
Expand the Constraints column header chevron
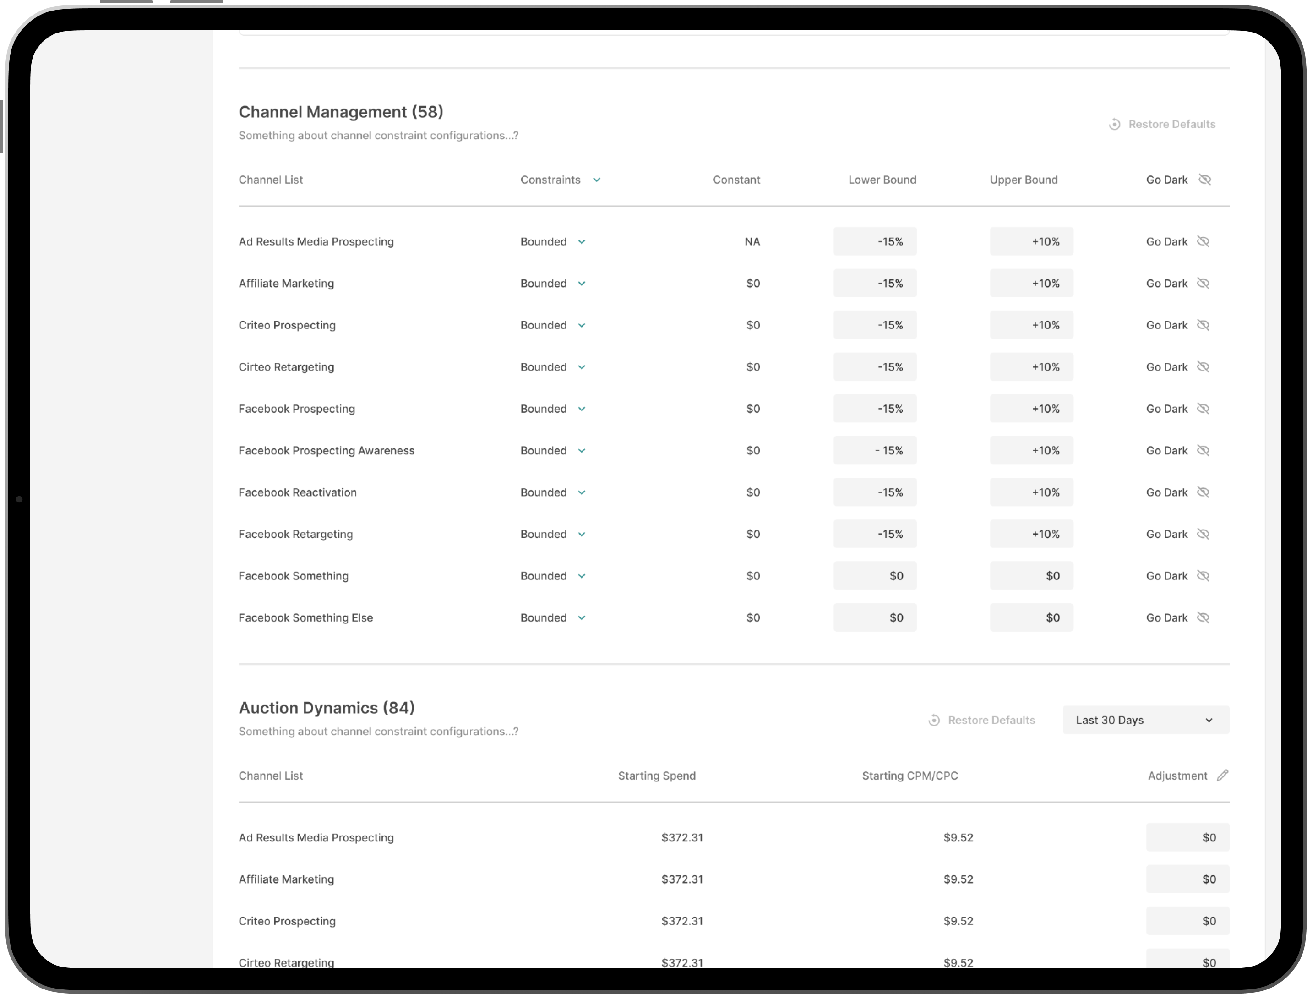(597, 180)
